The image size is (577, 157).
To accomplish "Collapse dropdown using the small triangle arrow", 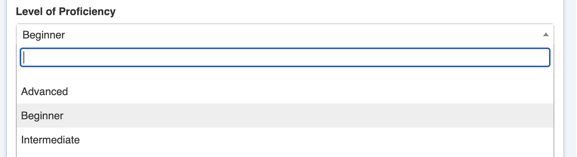I will click(x=546, y=35).
